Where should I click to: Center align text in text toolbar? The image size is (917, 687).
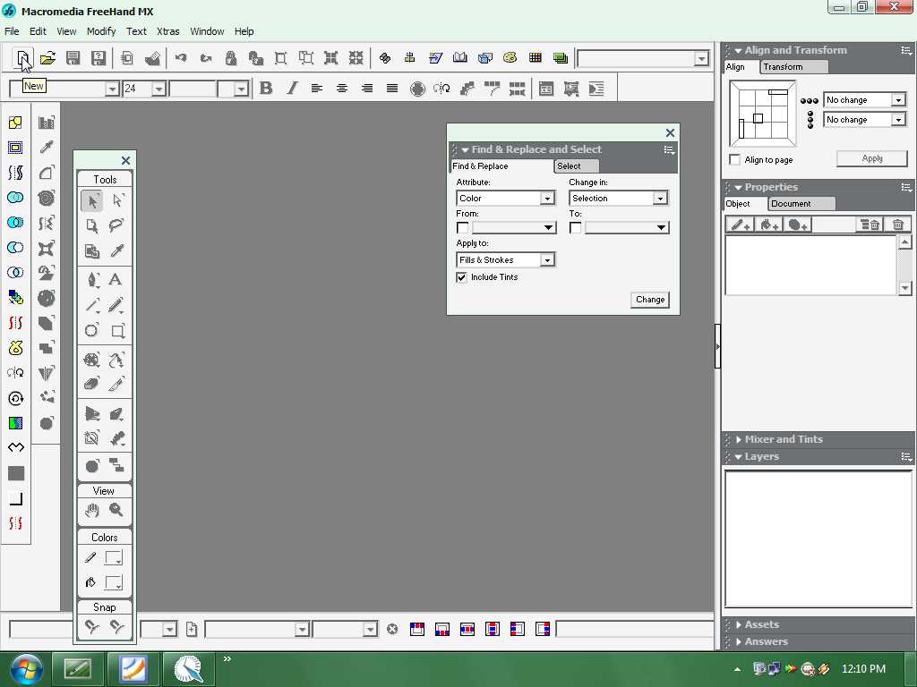tap(342, 89)
